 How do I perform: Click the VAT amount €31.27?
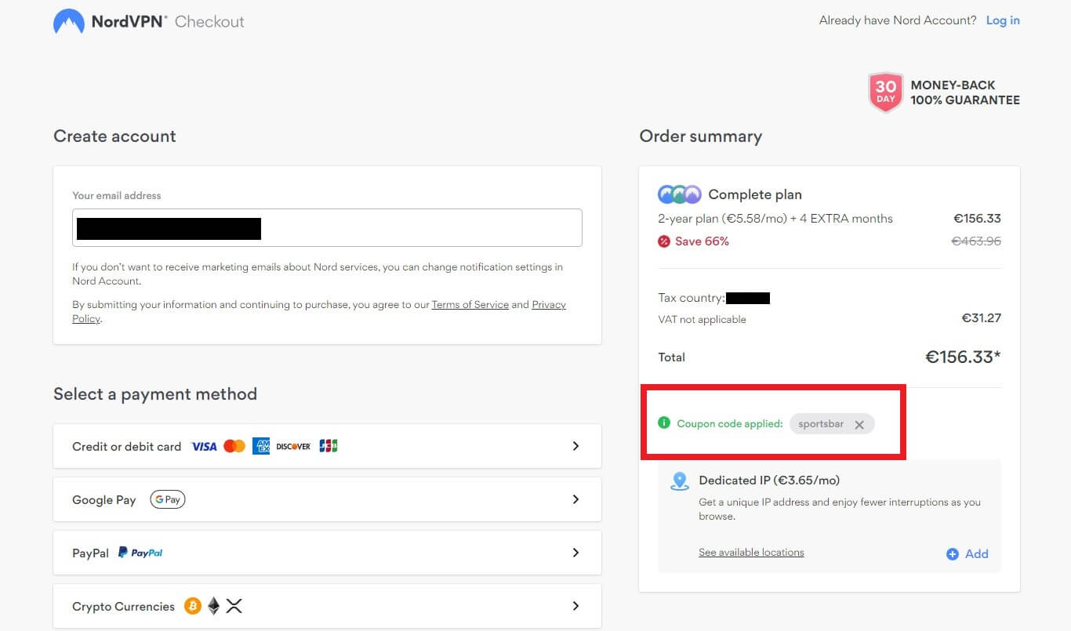pos(982,318)
